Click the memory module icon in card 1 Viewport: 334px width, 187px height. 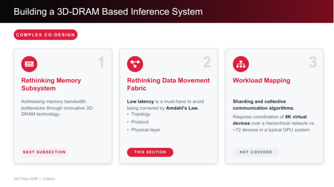29,64
